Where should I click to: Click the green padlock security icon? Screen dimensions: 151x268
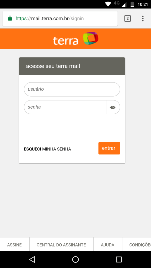click(9, 18)
